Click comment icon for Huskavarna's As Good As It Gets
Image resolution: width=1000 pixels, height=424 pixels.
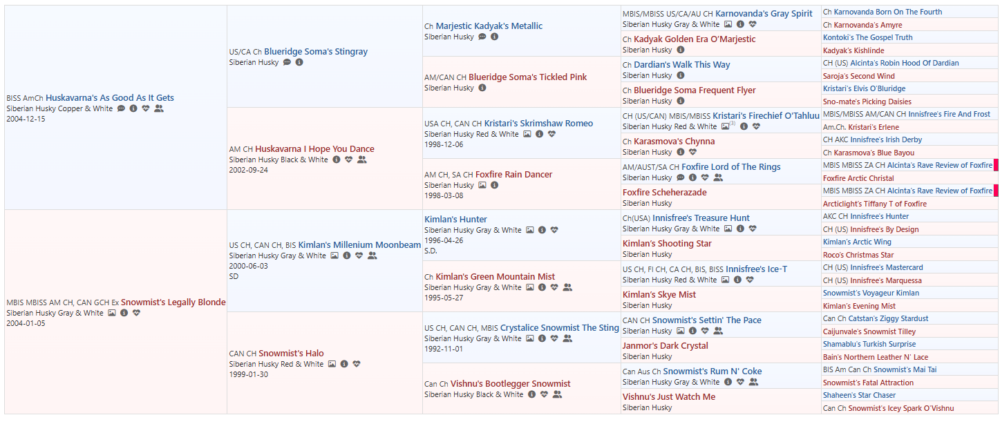(x=121, y=108)
